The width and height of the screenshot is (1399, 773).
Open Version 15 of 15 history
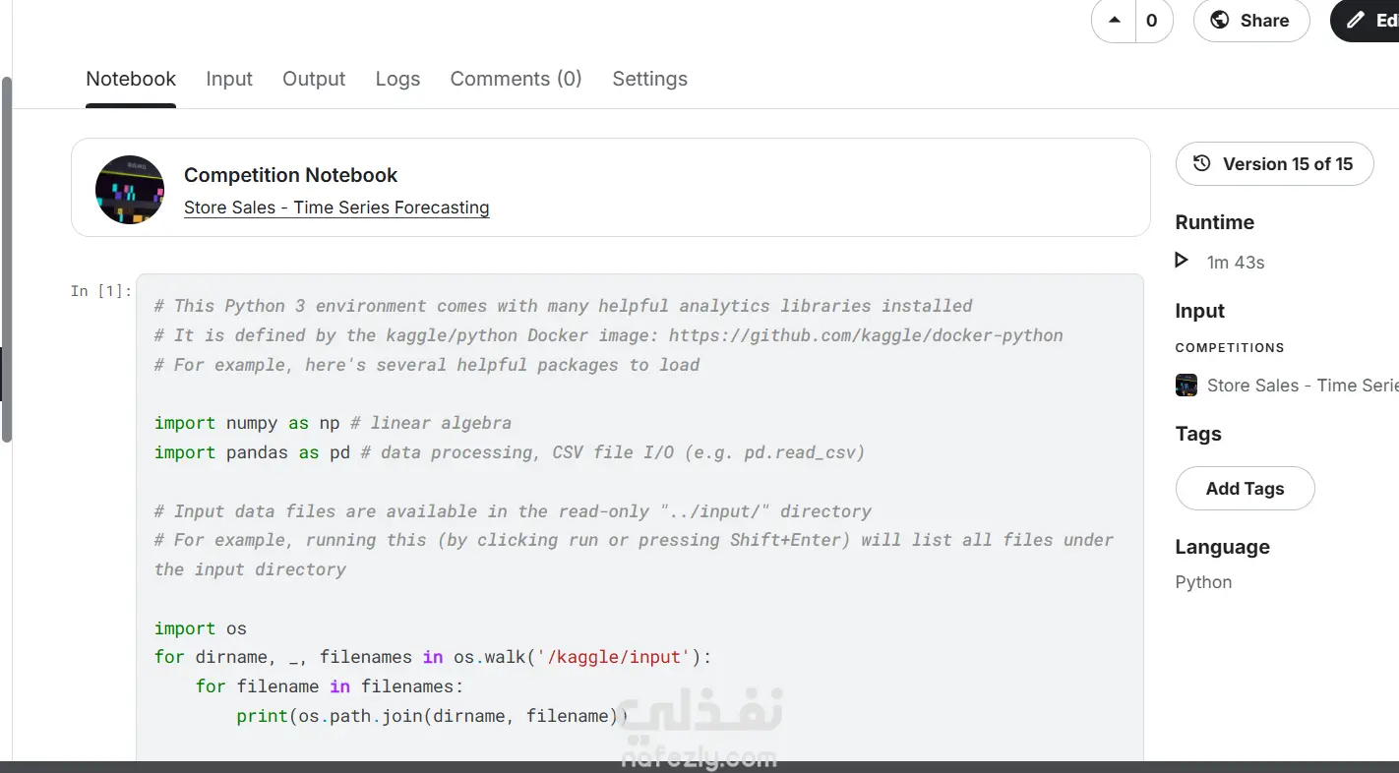1287,164
